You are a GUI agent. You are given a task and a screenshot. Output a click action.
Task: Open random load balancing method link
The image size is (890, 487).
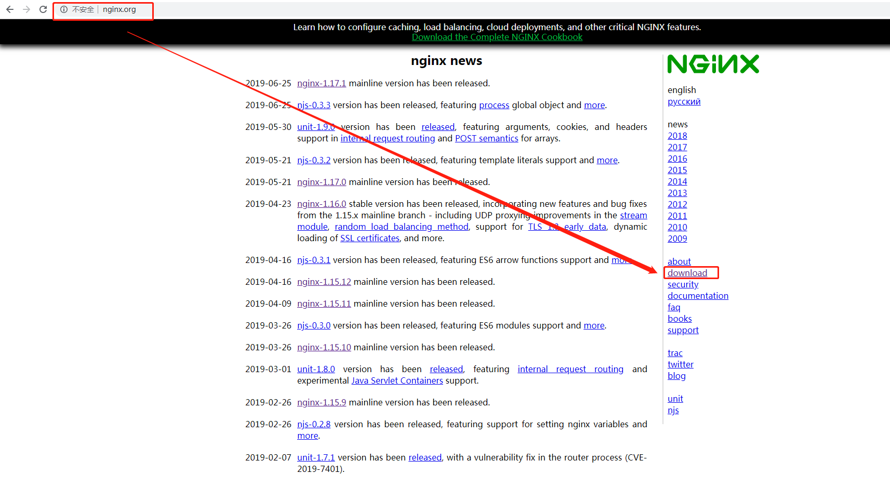402,227
